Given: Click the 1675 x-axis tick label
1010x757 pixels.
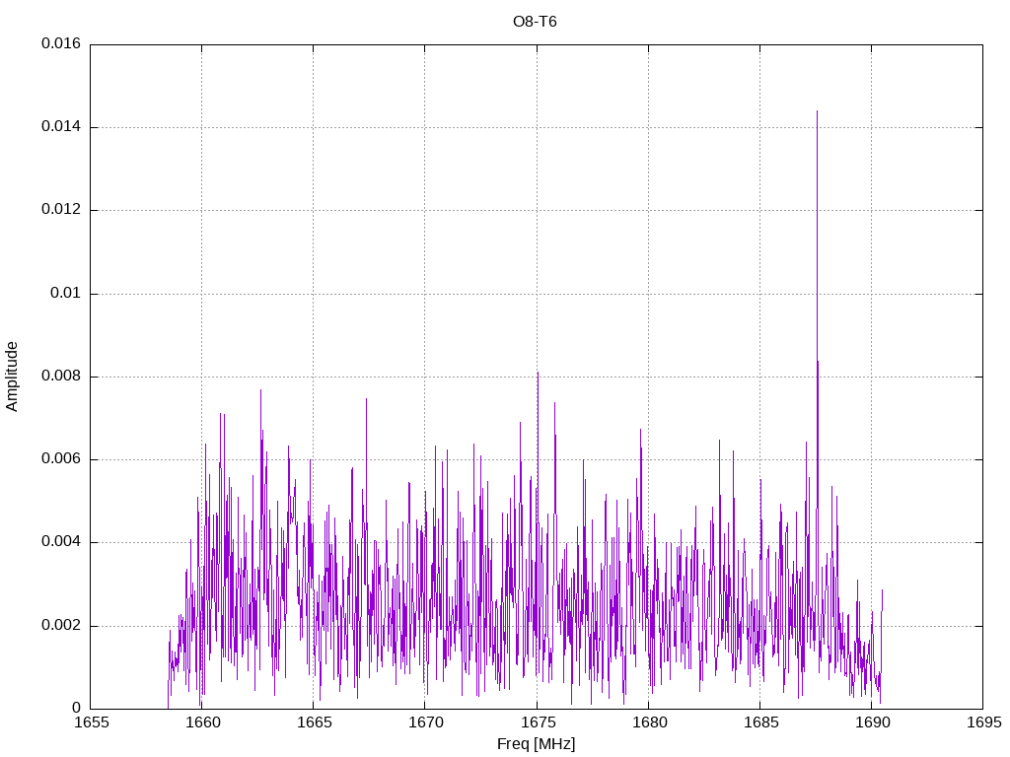Looking at the screenshot, I should pos(538,723).
